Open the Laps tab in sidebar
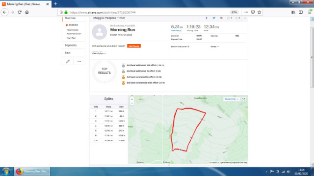Image resolution: width=314 pixels, height=176 pixels. click(x=68, y=53)
